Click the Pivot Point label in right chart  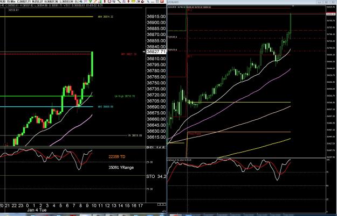[195, 134]
